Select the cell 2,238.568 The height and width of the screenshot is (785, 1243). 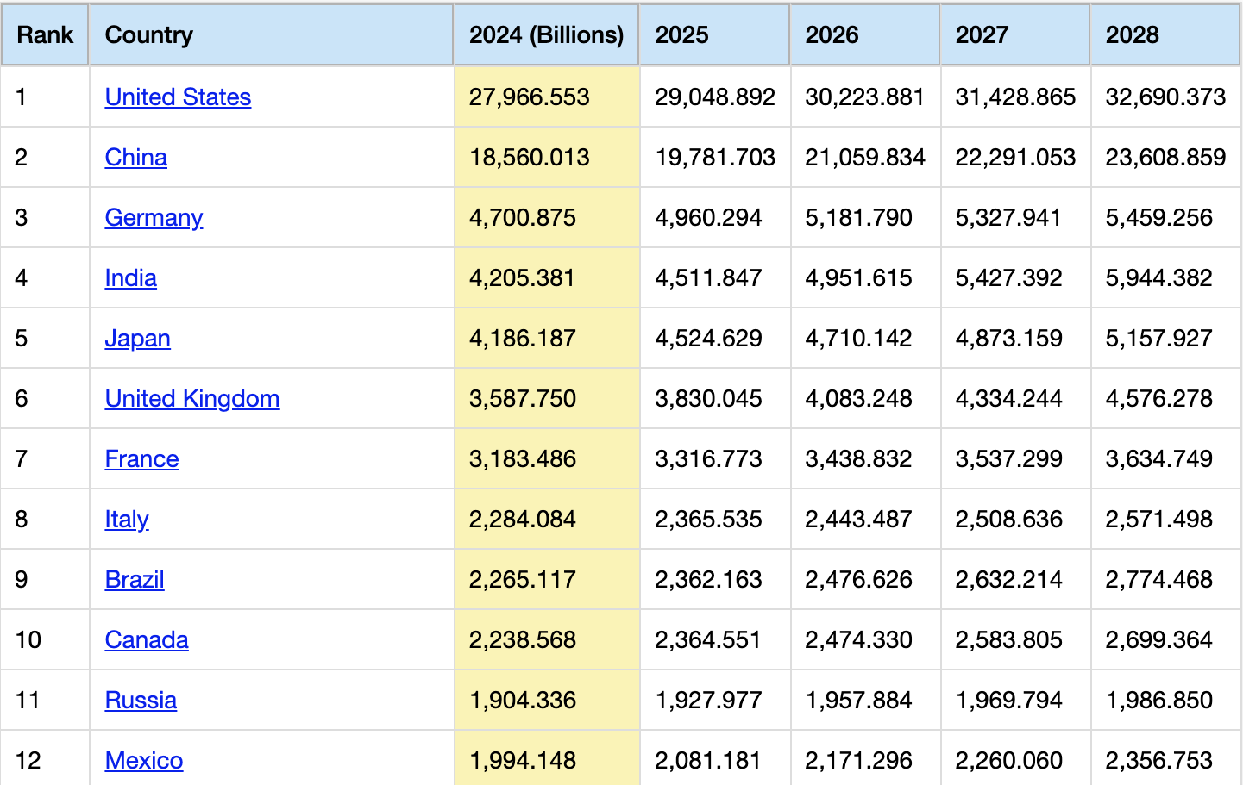(547, 640)
